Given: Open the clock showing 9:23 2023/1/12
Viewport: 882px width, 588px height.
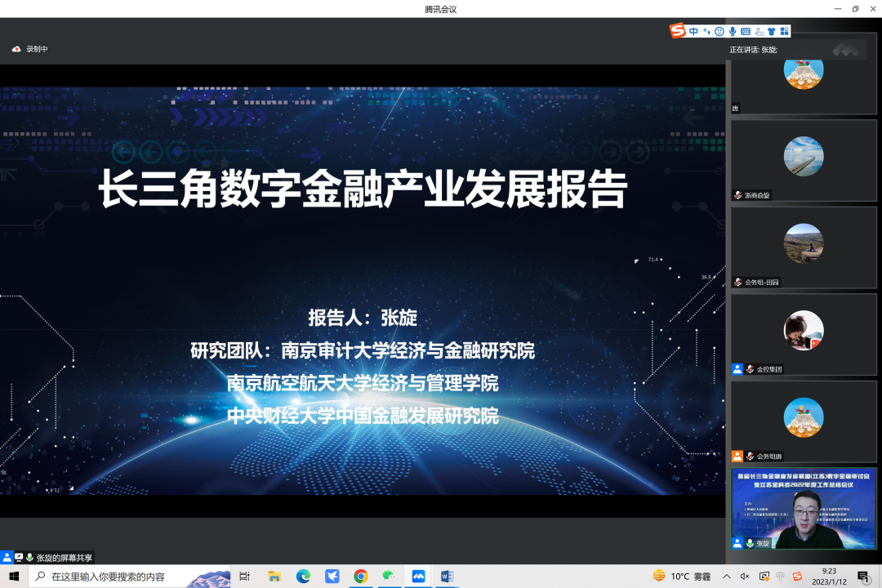Looking at the screenshot, I should pyautogui.click(x=829, y=577).
